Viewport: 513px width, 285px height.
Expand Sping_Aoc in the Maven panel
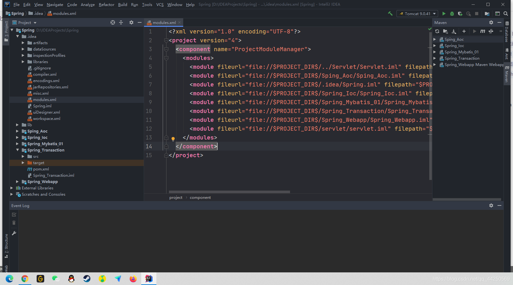(435, 39)
